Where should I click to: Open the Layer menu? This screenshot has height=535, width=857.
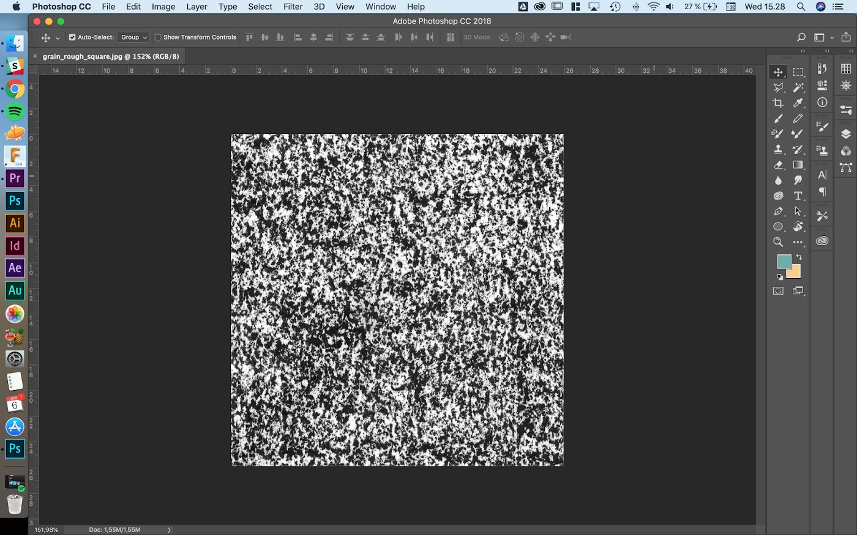pyautogui.click(x=196, y=7)
